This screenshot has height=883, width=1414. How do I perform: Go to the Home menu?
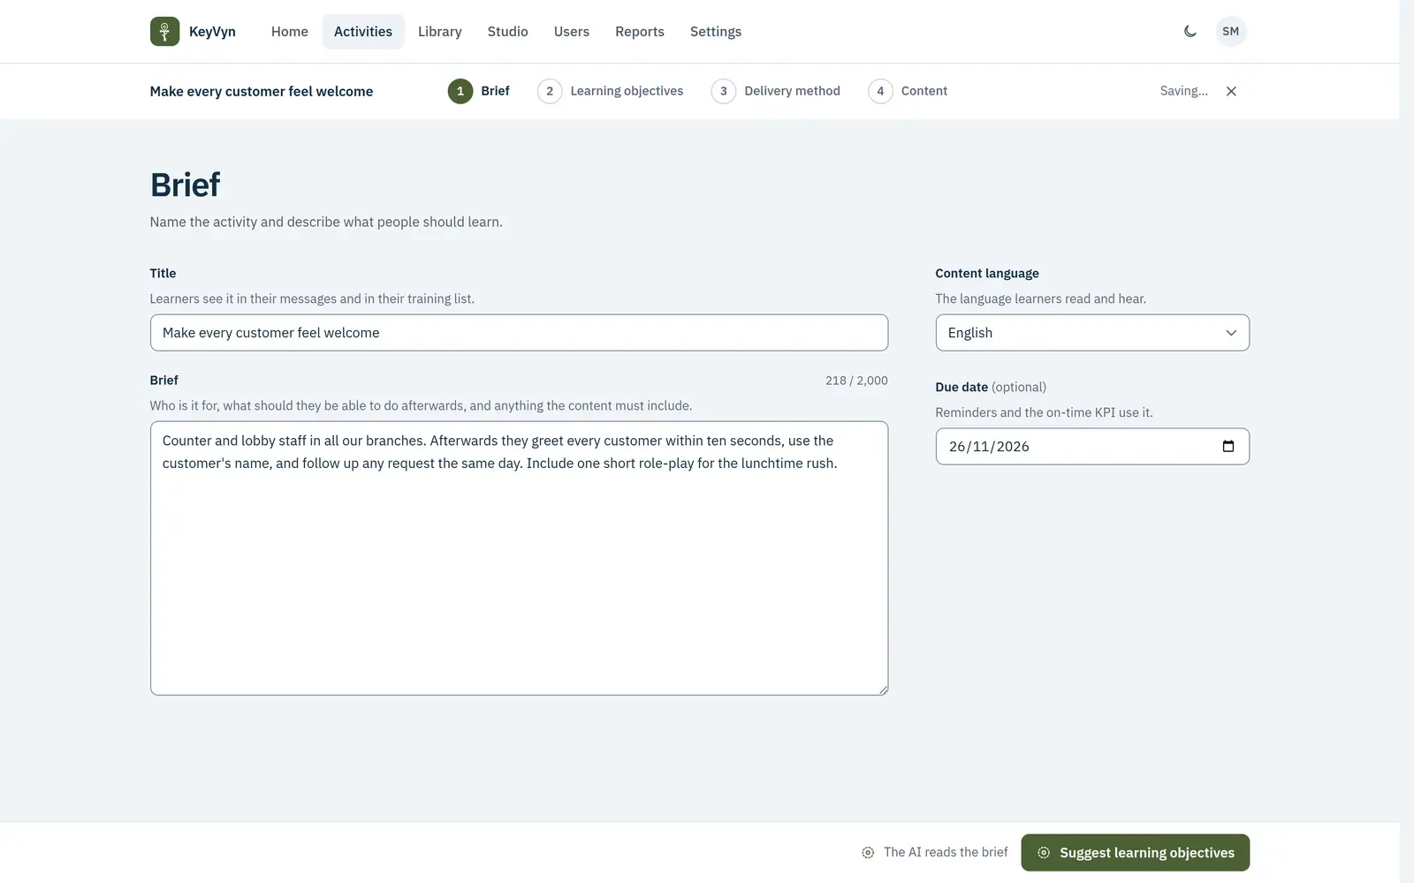[290, 32]
